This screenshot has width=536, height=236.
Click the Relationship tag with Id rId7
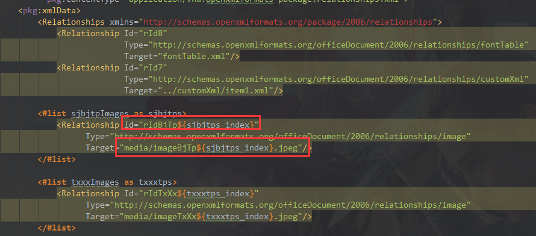pos(88,68)
